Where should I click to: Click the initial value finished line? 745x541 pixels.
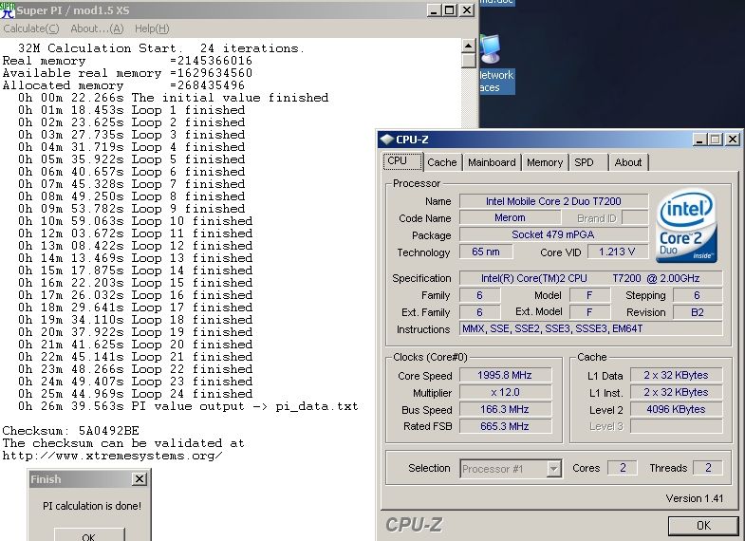click(x=174, y=98)
